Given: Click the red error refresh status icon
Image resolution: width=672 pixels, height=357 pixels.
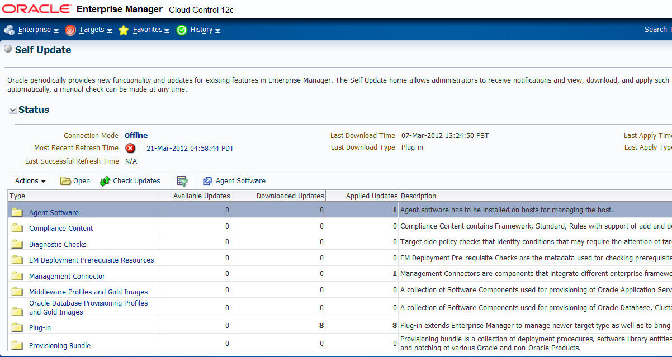Looking at the screenshot, I should coord(130,148).
